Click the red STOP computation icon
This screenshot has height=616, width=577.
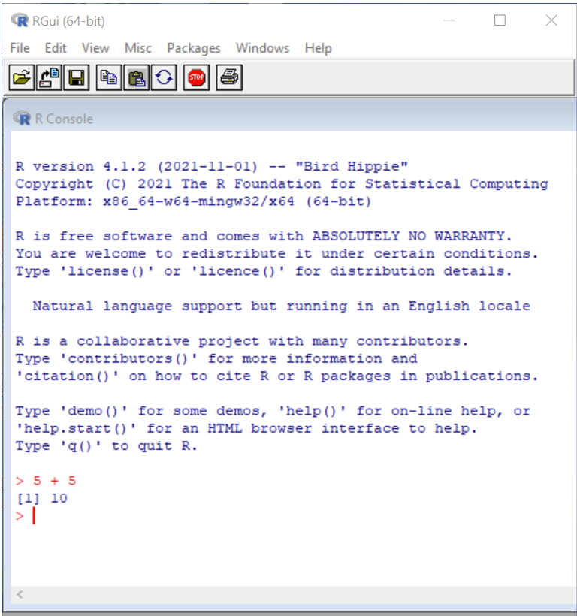click(196, 77)
